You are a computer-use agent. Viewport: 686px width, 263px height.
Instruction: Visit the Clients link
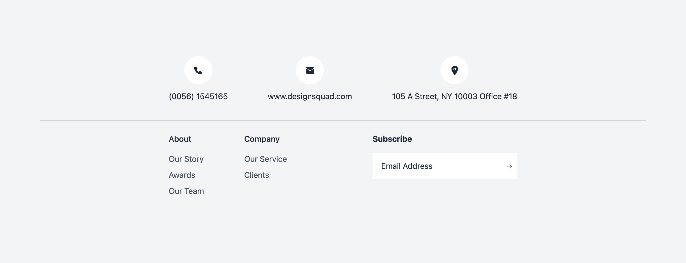click(256, 175)
